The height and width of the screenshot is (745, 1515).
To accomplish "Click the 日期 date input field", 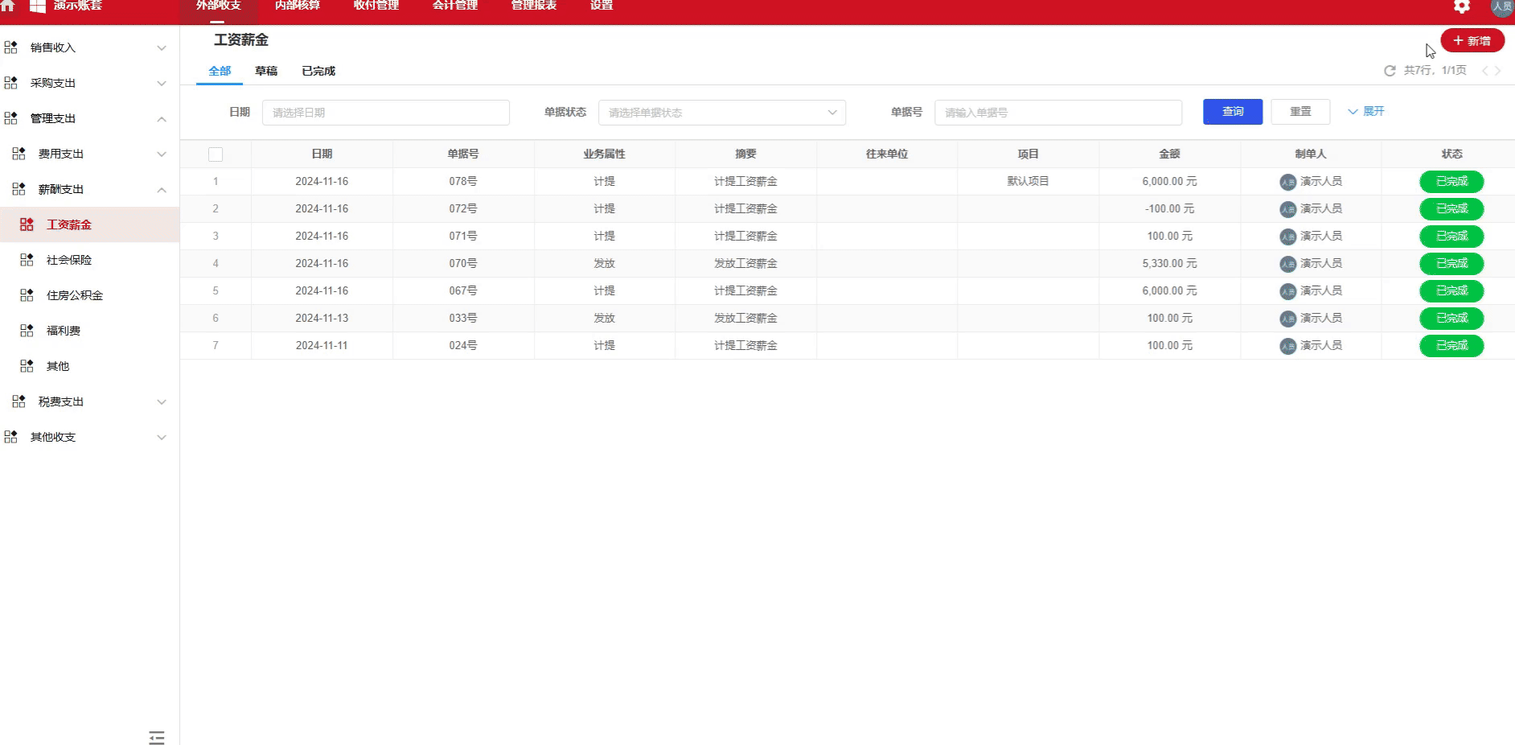I will [x=385, y=113].
